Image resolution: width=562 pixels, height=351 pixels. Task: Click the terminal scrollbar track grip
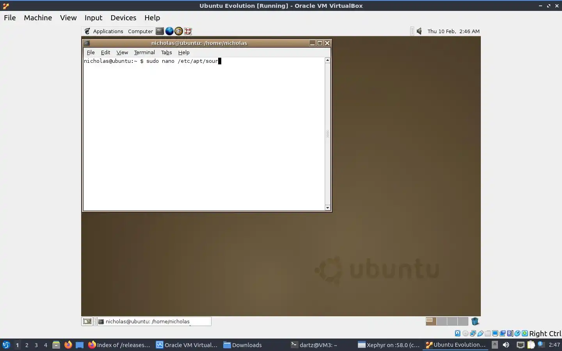coord(327,134)
